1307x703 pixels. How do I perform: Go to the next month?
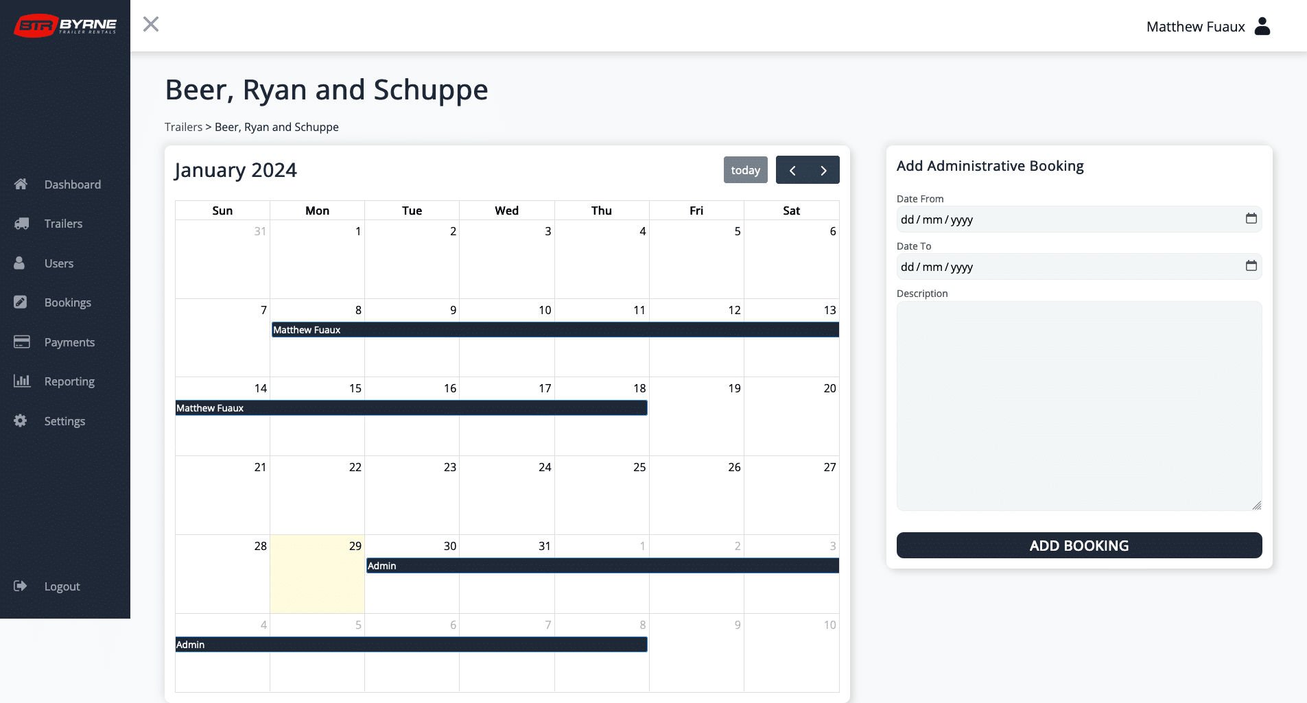(x=823, y=170)
